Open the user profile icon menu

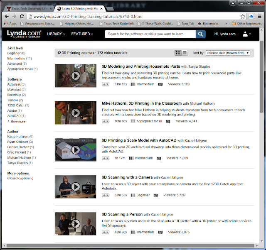247,34
